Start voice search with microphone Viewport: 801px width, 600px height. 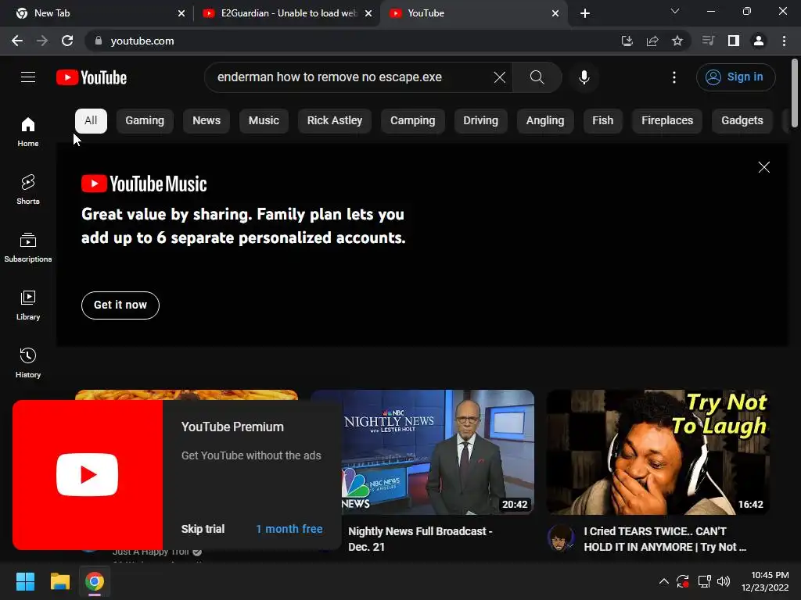[584, 77]
